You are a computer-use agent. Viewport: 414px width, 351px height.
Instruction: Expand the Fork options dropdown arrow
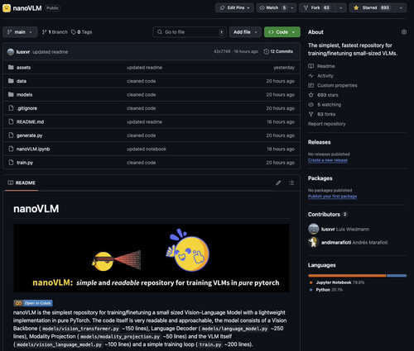point(341,7)
